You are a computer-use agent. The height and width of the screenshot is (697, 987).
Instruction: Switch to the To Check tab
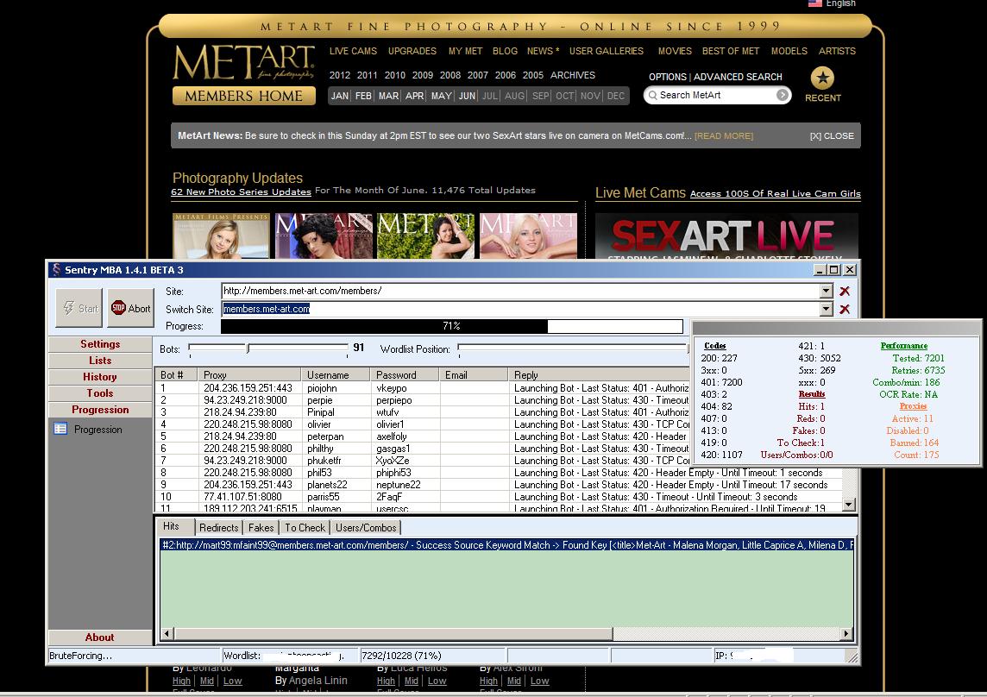point(305,528)
